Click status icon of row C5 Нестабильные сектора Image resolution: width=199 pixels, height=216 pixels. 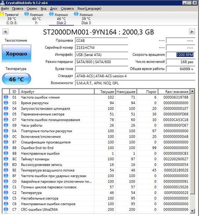[x=6, y=198]
